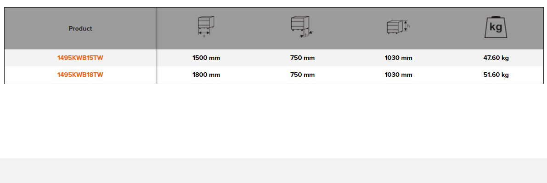Click the width dimension 'a' cabinet icon

(x=206, y=26)
